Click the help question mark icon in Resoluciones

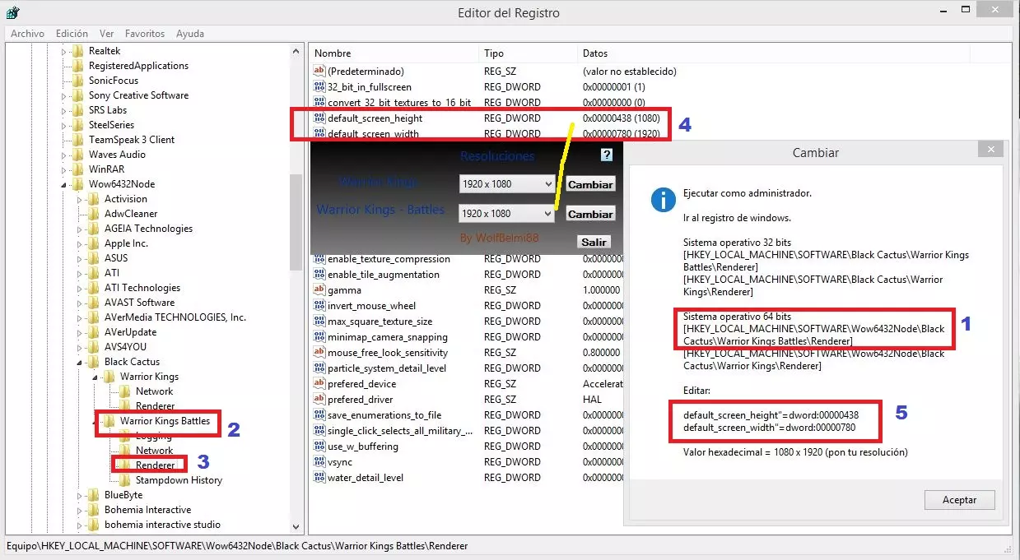(x=607, y=155)
